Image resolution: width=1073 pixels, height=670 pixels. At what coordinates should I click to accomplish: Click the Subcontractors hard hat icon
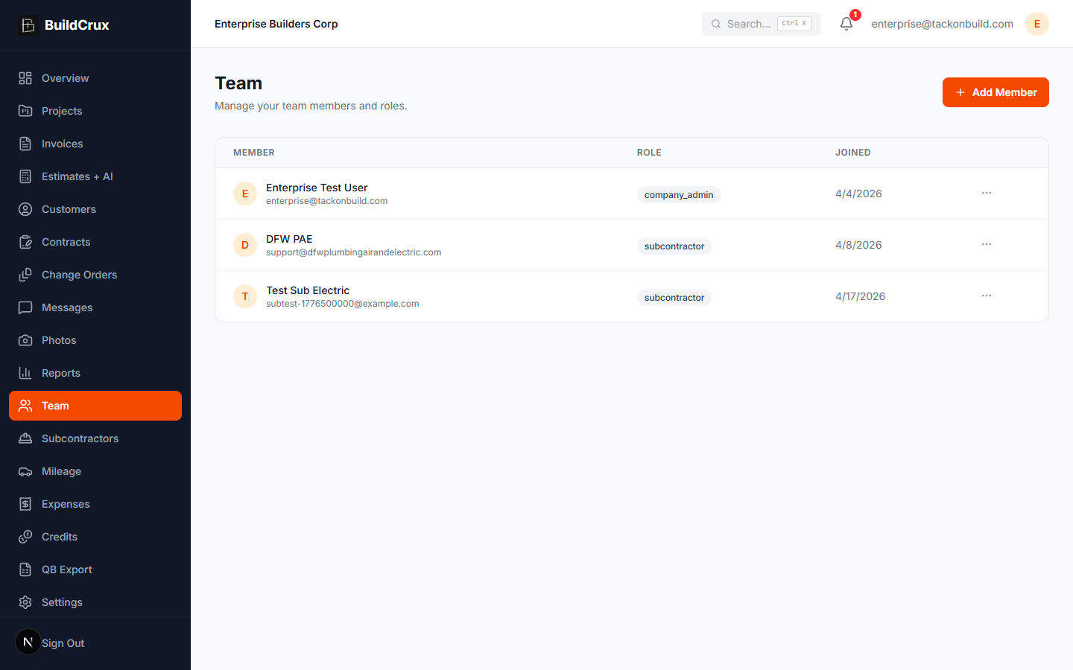(x=25, y=438)
